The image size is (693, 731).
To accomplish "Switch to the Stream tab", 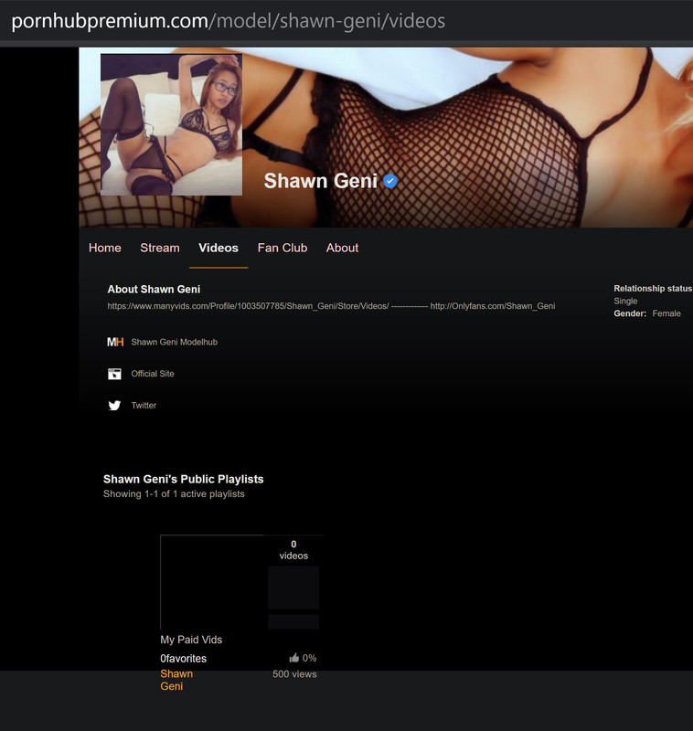I will (x=160, y=248).
